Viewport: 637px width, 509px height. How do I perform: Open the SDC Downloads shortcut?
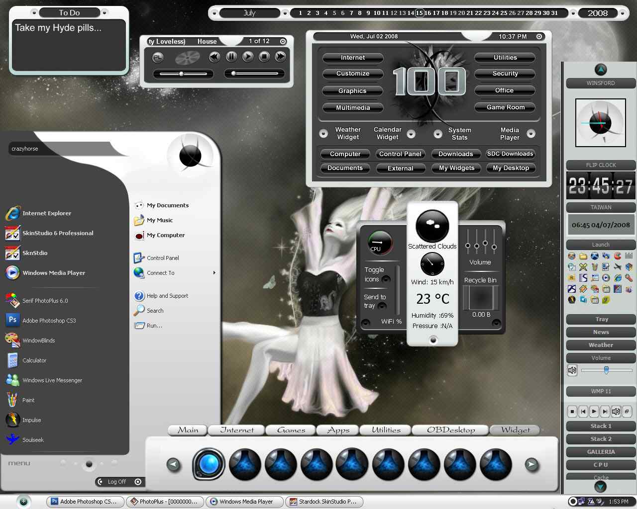pos(510,154)
